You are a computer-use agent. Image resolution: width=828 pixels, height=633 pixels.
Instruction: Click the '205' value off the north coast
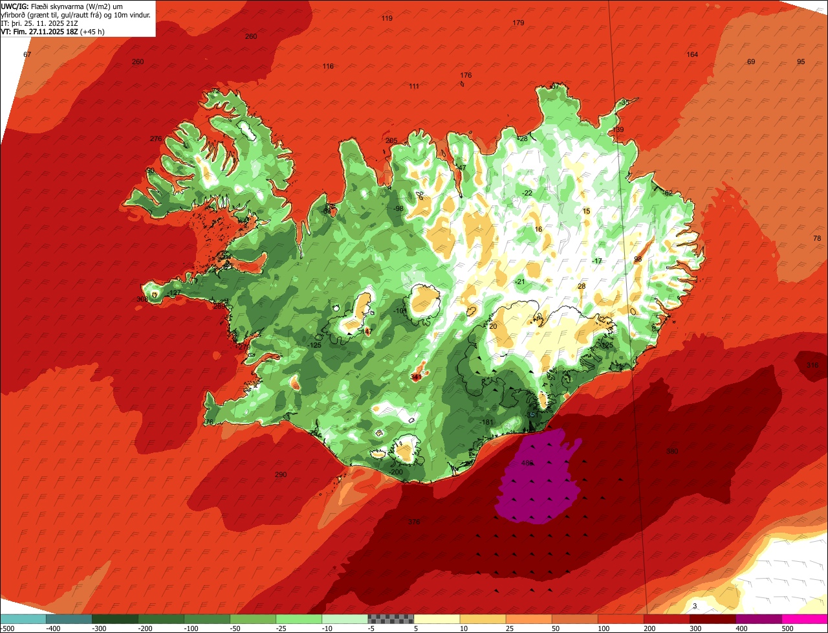pos(391,140)
